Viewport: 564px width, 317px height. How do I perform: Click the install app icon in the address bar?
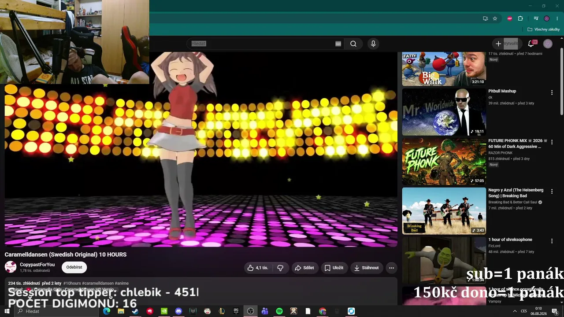(485, 18)
